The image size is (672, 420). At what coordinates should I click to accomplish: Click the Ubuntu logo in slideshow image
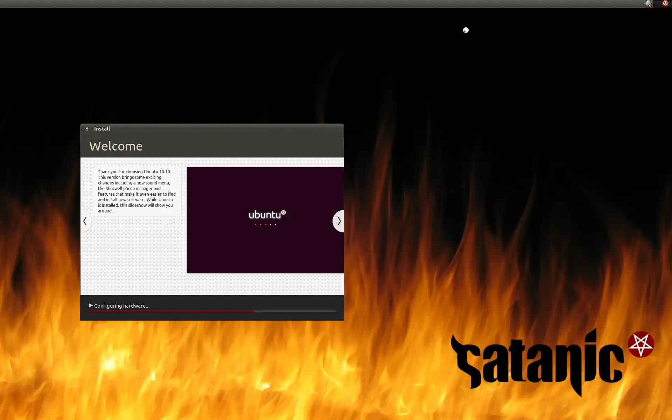tap(267, 215)
